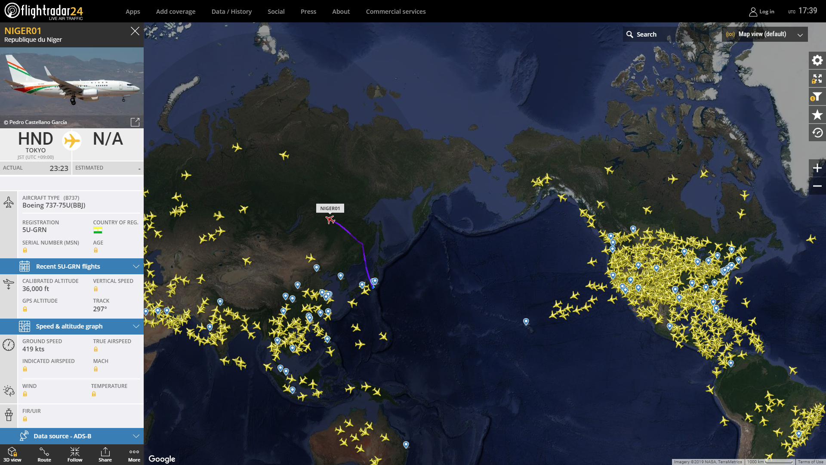This screenshot has height=465, width=826.
Task: Click the Log in link
Action: 762,12
